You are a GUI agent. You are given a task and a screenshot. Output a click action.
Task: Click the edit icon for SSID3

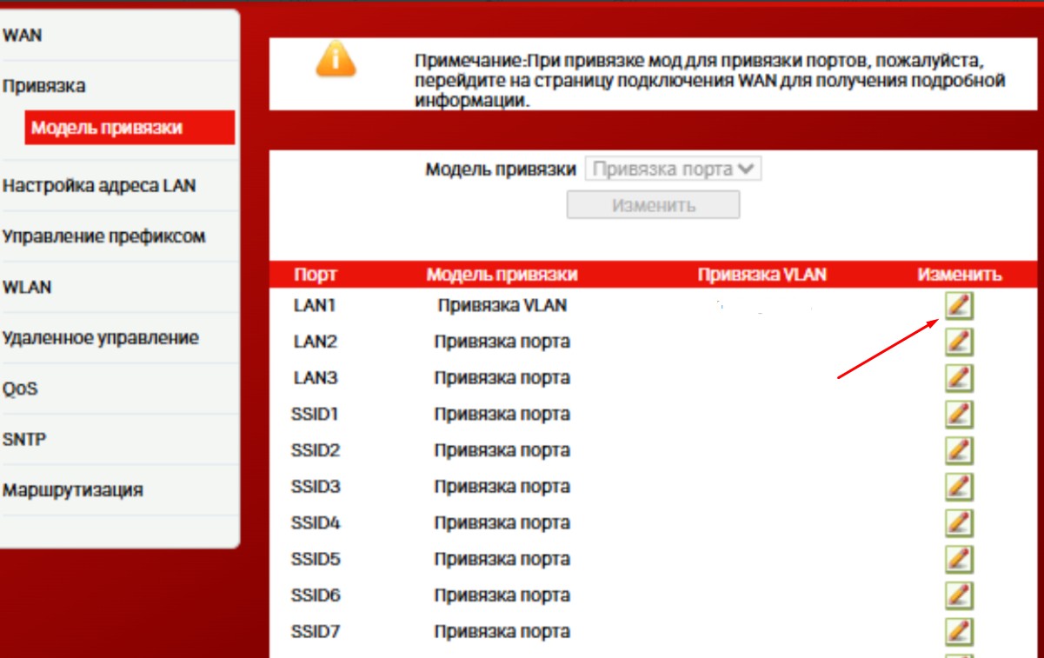(x=958, y=487)
